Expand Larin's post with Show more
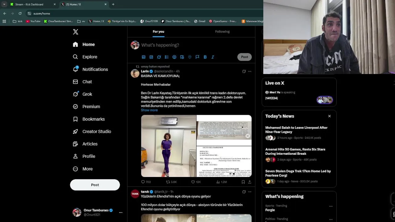This screenshot has width=395, height=222. tap(149, 110)
